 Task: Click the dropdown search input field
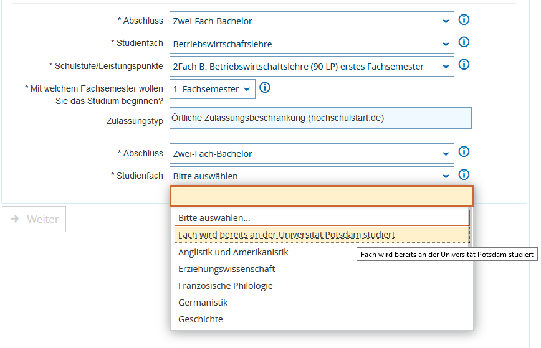[x=322, y=196]
